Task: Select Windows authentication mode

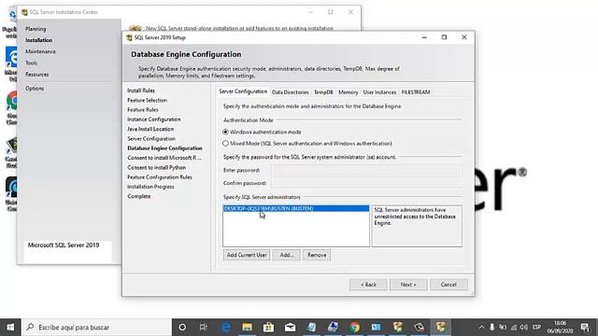Action: click(x=262, y=132)
